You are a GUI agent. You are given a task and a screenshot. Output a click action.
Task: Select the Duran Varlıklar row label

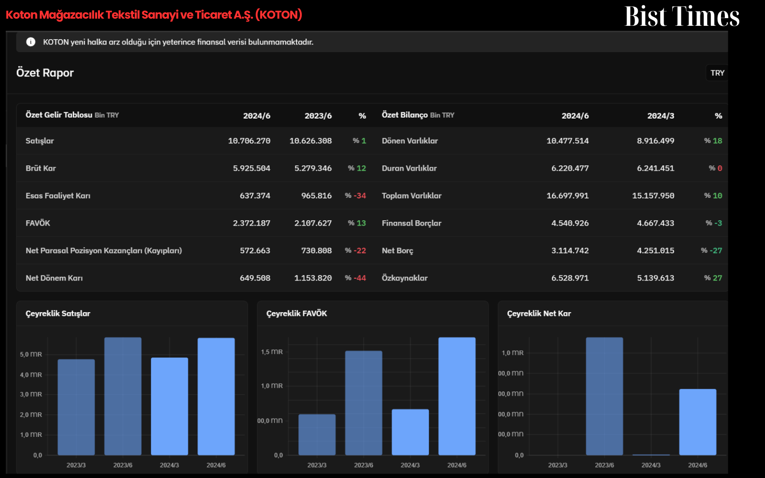coord(409,168)
